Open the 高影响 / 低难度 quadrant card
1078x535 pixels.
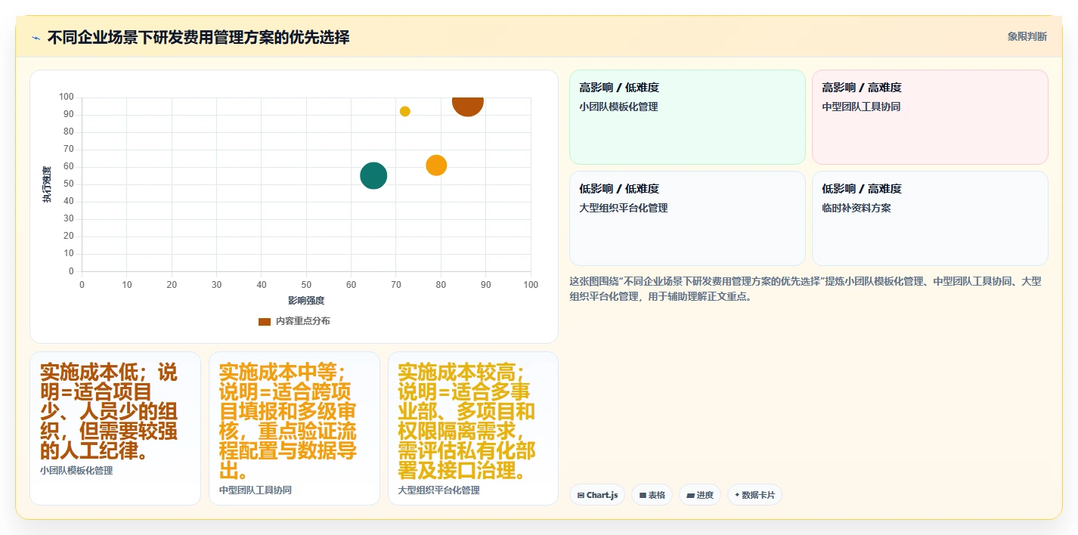pos(687,117)
